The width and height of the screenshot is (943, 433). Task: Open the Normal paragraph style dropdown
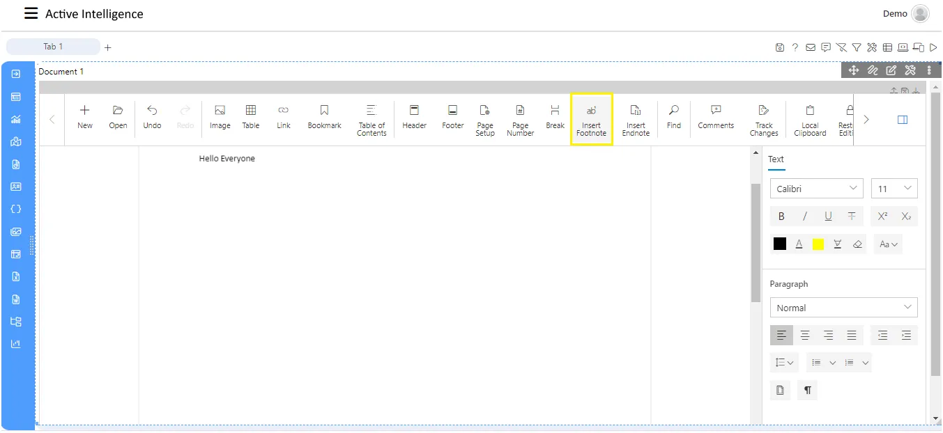click(x=843, y=308)
